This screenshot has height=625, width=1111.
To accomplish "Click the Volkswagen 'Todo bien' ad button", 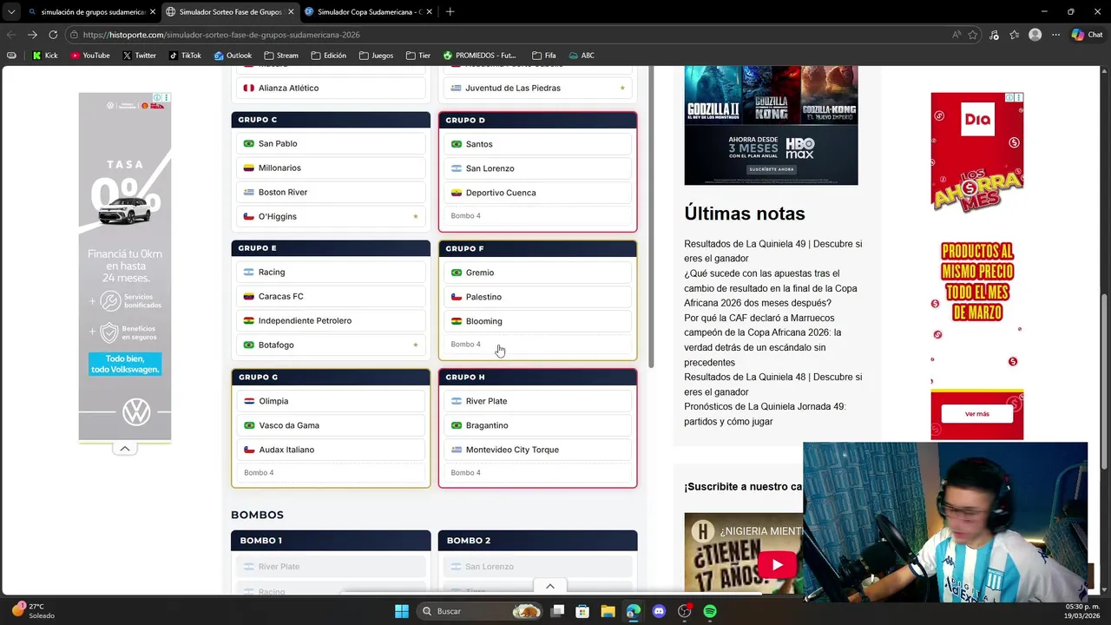I will click(125, 364).
